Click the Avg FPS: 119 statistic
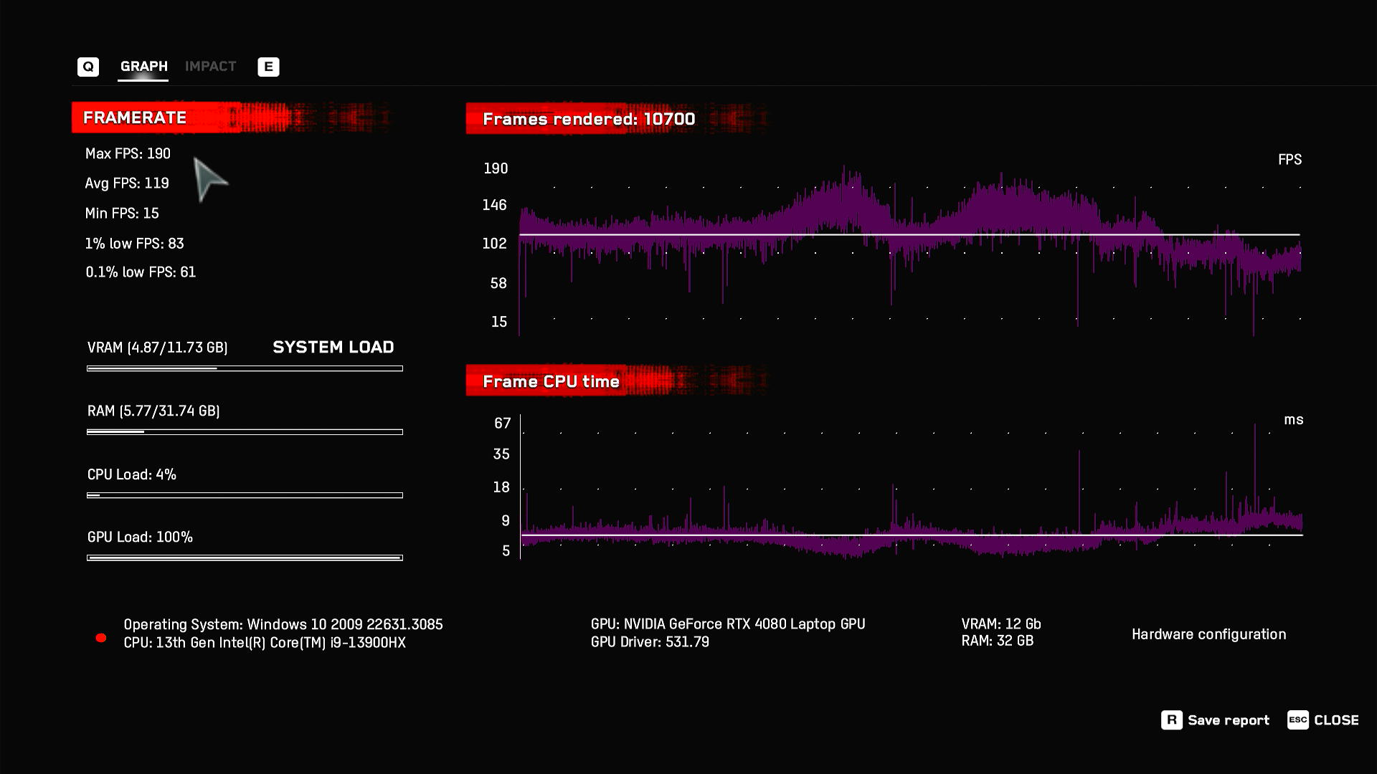This screenshot has height=774, width=1377. point(127,183)
